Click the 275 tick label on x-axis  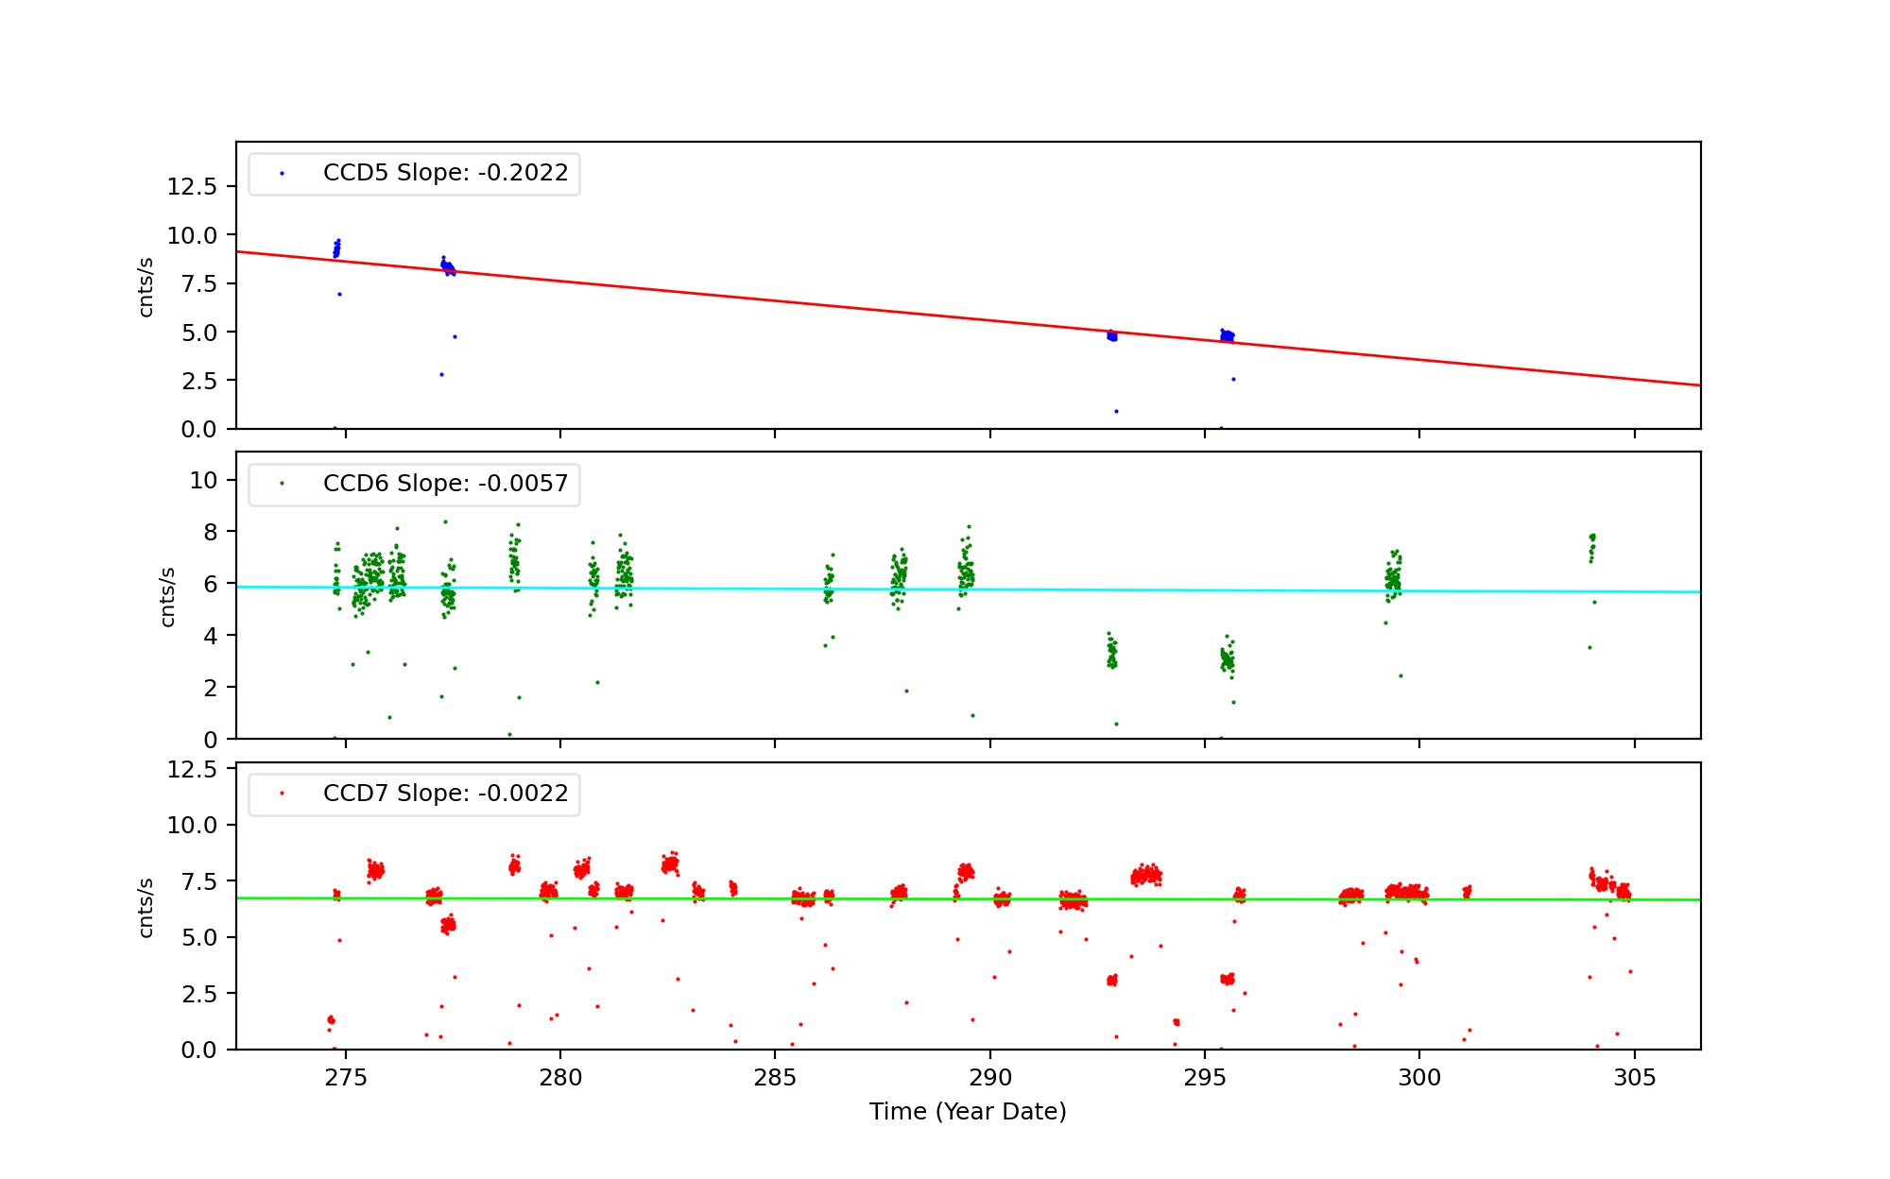pos(345,1079)
